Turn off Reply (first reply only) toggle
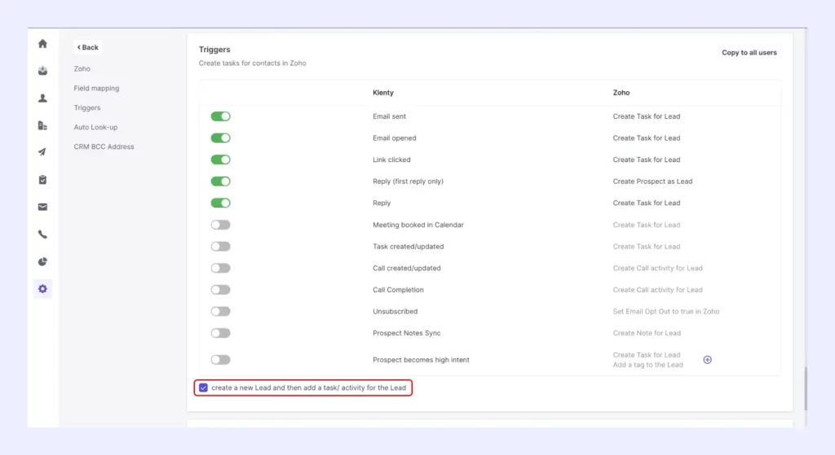Image resolution: width=835 pixels, height=455 pixels. (x=220, y=182)
